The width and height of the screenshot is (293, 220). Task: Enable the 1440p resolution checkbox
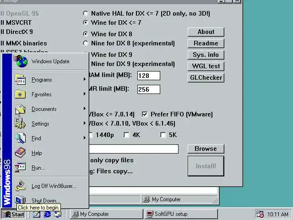(x=91, y=135)
